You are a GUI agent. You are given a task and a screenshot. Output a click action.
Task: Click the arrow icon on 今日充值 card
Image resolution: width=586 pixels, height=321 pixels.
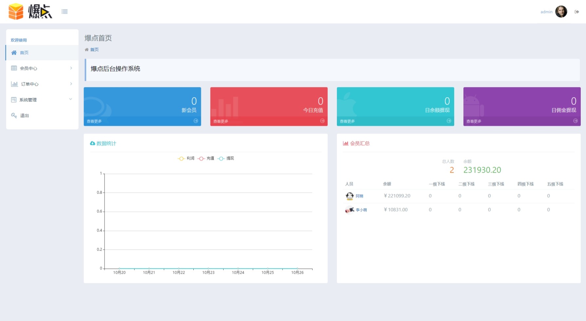pyautogui.click(x=322, y=121)
